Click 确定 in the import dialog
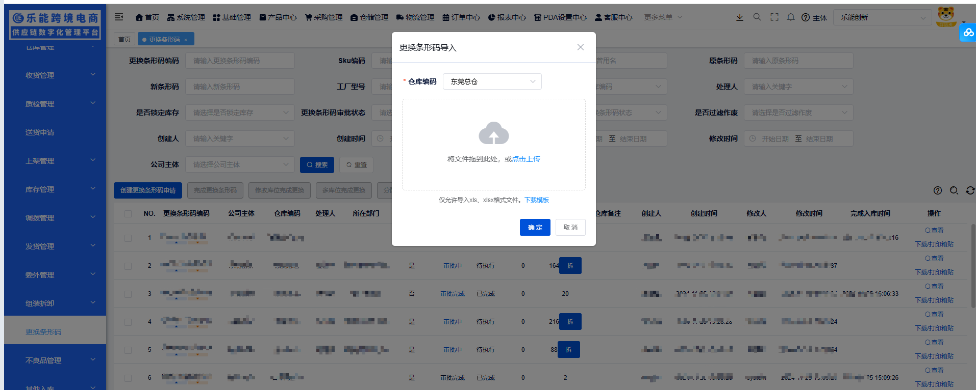 535,228
